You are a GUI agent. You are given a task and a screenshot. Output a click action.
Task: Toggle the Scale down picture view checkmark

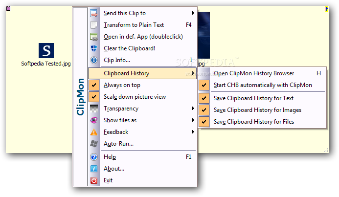point(94,97)
